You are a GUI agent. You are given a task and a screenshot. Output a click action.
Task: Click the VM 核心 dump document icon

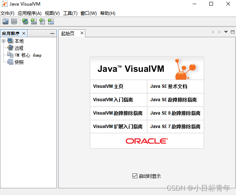(x=10, y=55)
